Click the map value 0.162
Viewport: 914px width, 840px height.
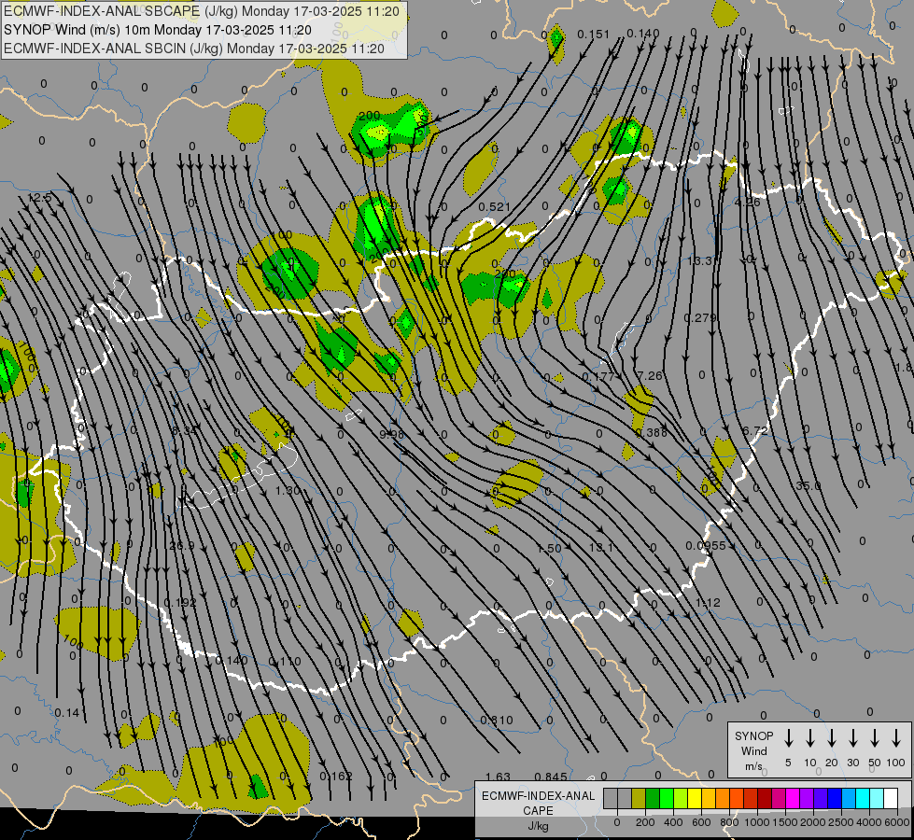pyautogui.click(x=336, y=777)
